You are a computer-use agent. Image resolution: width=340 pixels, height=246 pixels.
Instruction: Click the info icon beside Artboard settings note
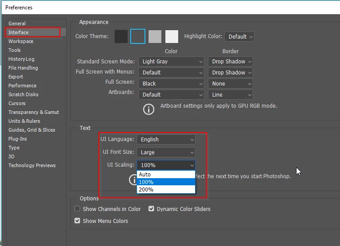coord(149,109)
